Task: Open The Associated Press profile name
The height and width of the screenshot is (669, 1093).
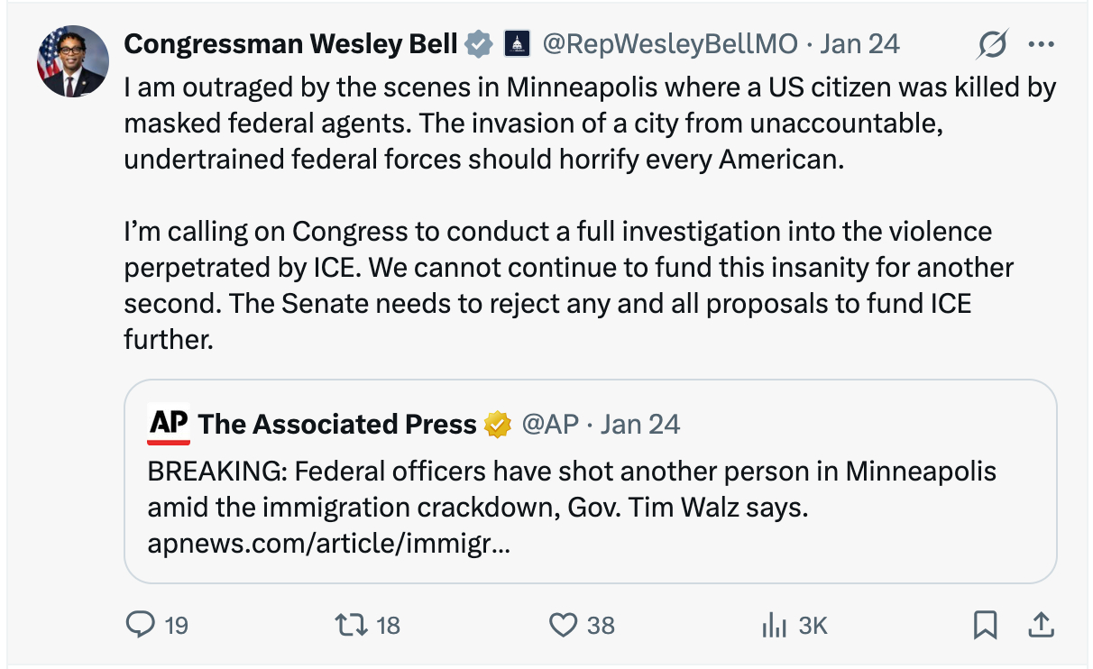Action: tap(336, 424)
